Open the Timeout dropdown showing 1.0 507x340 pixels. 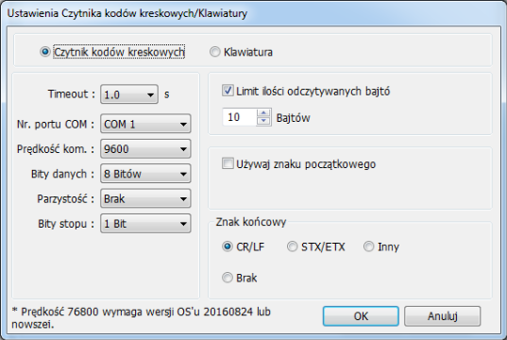(129, 94)
